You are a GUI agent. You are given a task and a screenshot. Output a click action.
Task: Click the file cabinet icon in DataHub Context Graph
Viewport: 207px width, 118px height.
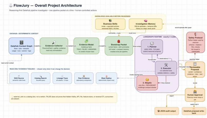click(22, 42)
